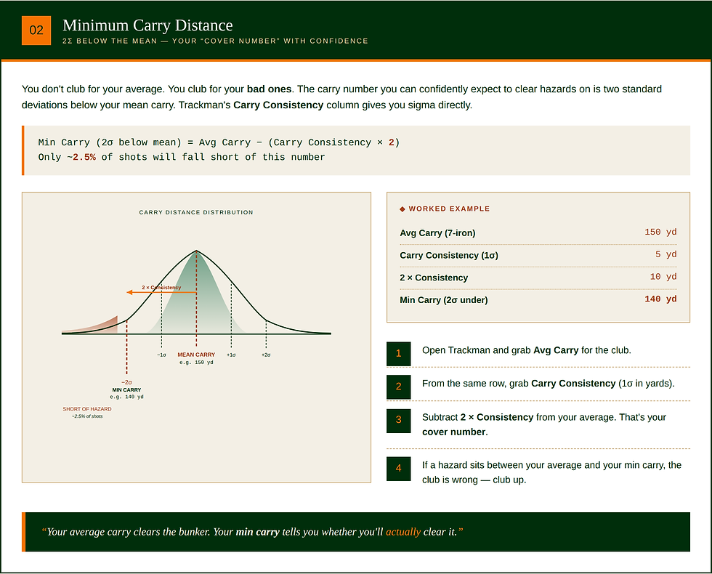This screenshot has width=712, height=574.
Task: Click the "−2σ" label above Min Carry
Action: pos(126,382)
